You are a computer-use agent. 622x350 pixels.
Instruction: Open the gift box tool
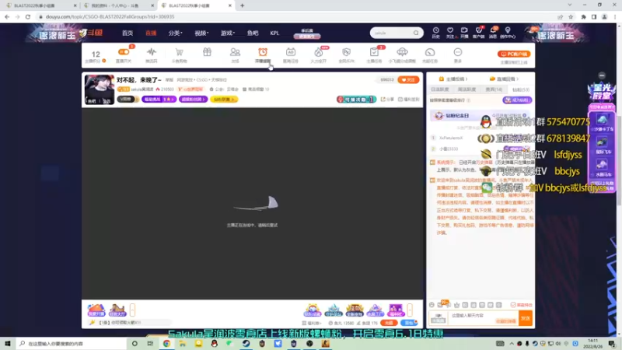pyautogui.click(x=207, y=52)
